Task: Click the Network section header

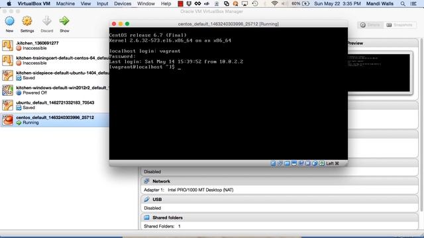Action: tap(280, 181)
